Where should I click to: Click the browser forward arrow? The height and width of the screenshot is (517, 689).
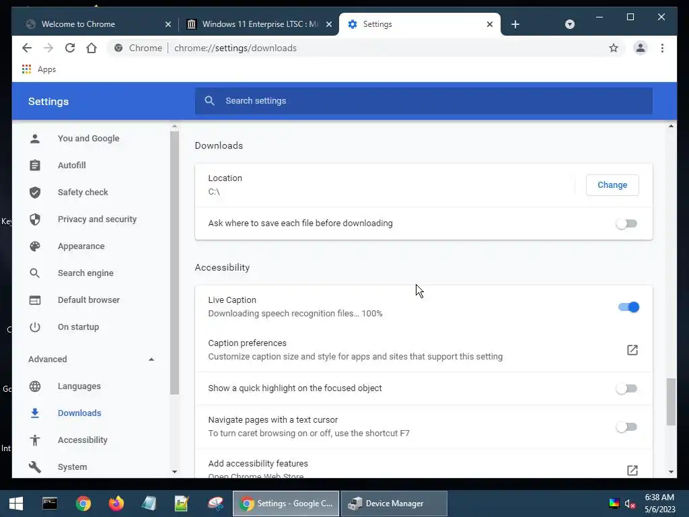[48, 48]
